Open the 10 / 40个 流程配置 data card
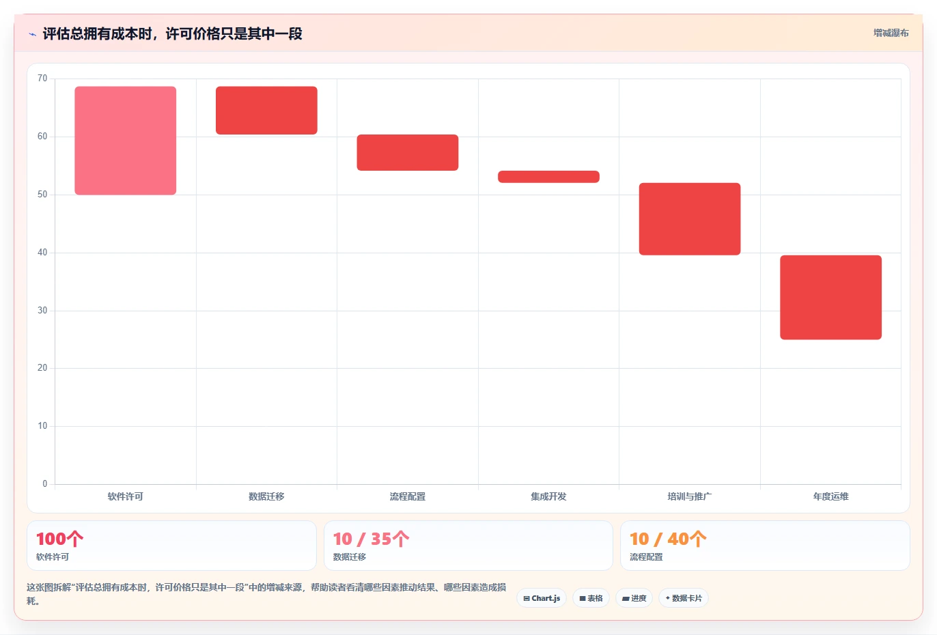 [765, 546]
